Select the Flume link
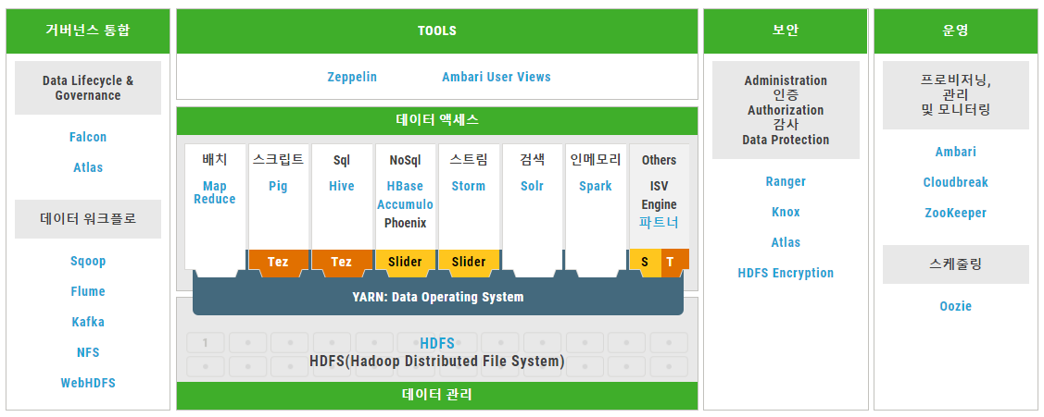The width and height of the screenshot is (1044, 417). click(88, 291)
